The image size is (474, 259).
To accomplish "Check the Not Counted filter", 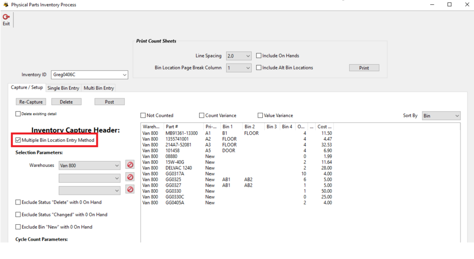I will (143, 115).
